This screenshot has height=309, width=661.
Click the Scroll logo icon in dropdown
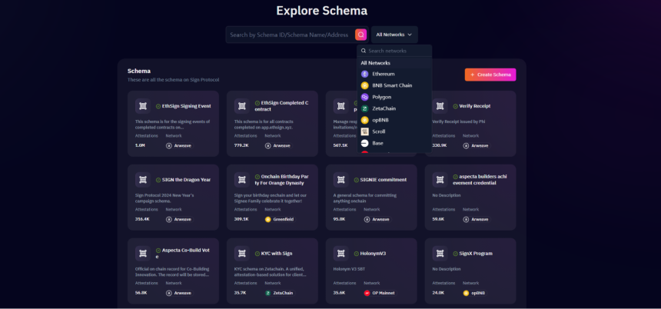pyautogui.click(x=364, y=131)
